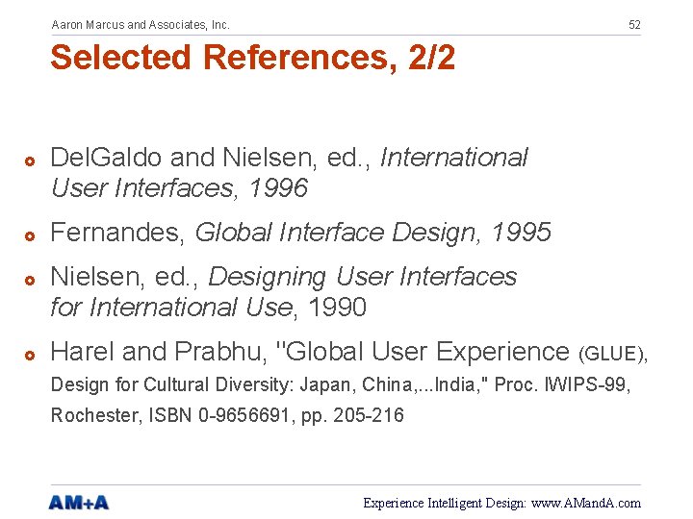
Task: Click the bullet before "Harel and Prabhu"
Action: (x=30, y=356)
